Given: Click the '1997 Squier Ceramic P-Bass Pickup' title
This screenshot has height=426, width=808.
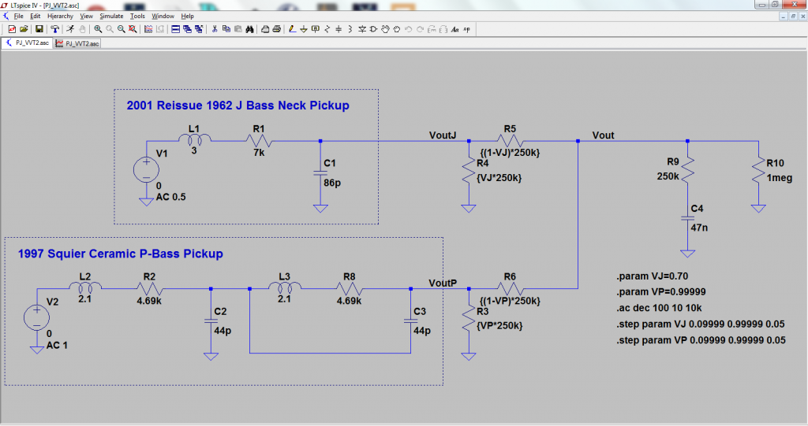Looking at the screenshot, I should 121,254.
